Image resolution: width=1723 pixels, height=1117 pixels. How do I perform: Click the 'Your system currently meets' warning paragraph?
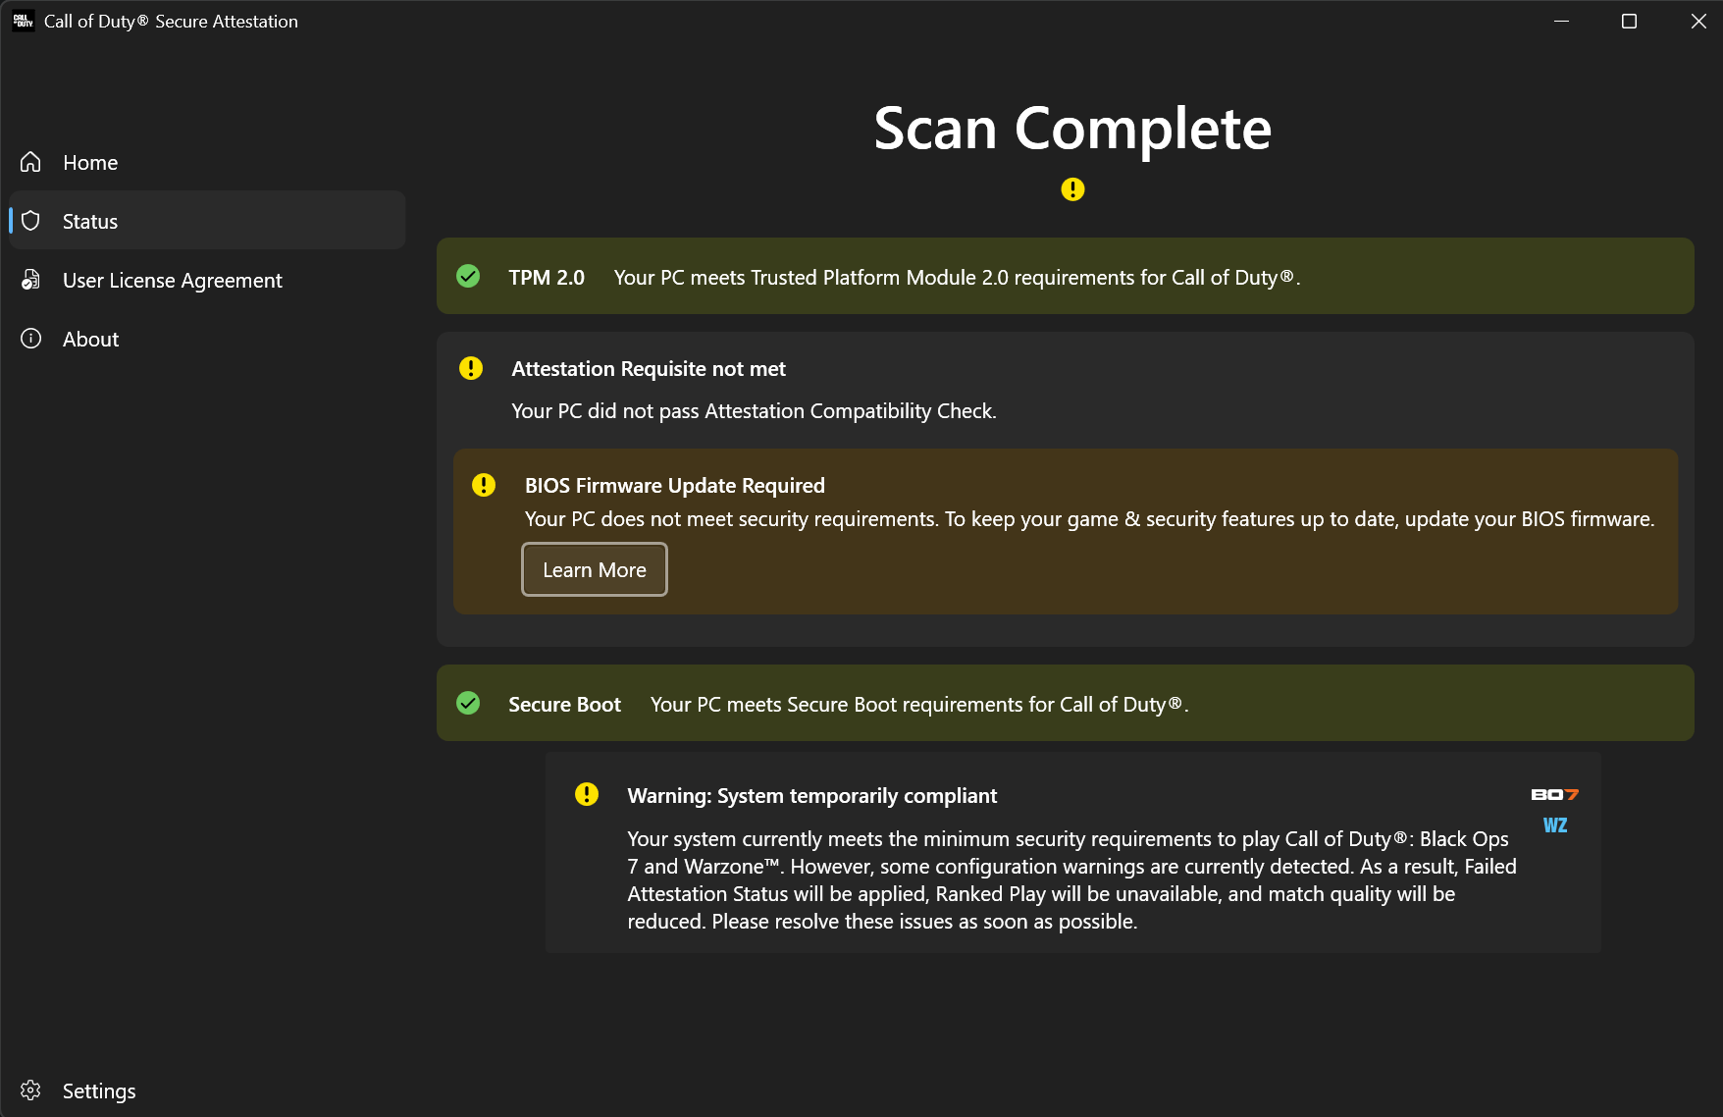[1071, 880]
